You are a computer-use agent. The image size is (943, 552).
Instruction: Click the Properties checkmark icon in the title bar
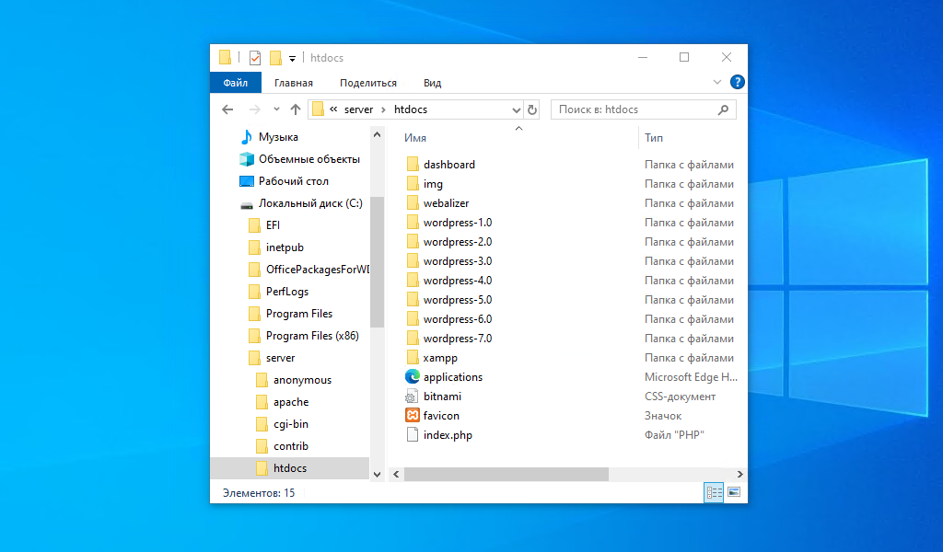coord(255,58)
